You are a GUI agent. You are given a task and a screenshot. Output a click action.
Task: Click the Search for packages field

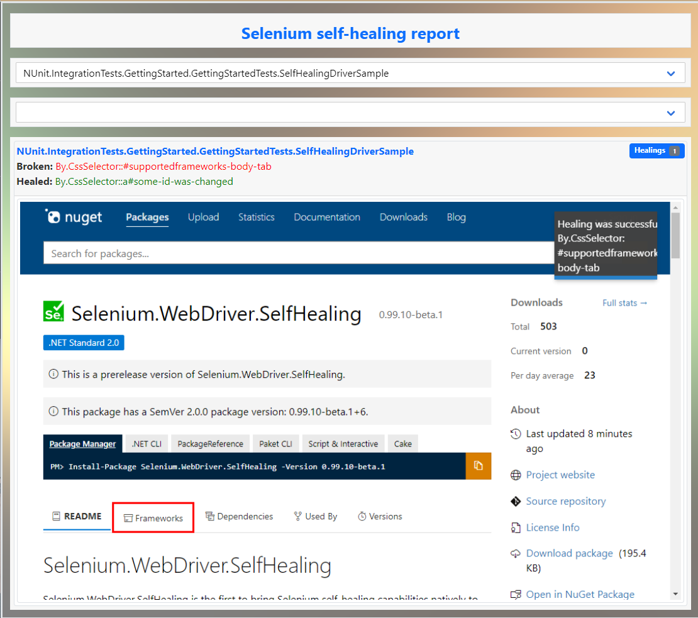(x=298, y=253)
